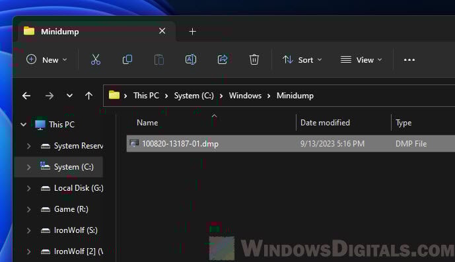Go forward with the right arrow

point(50,96)
